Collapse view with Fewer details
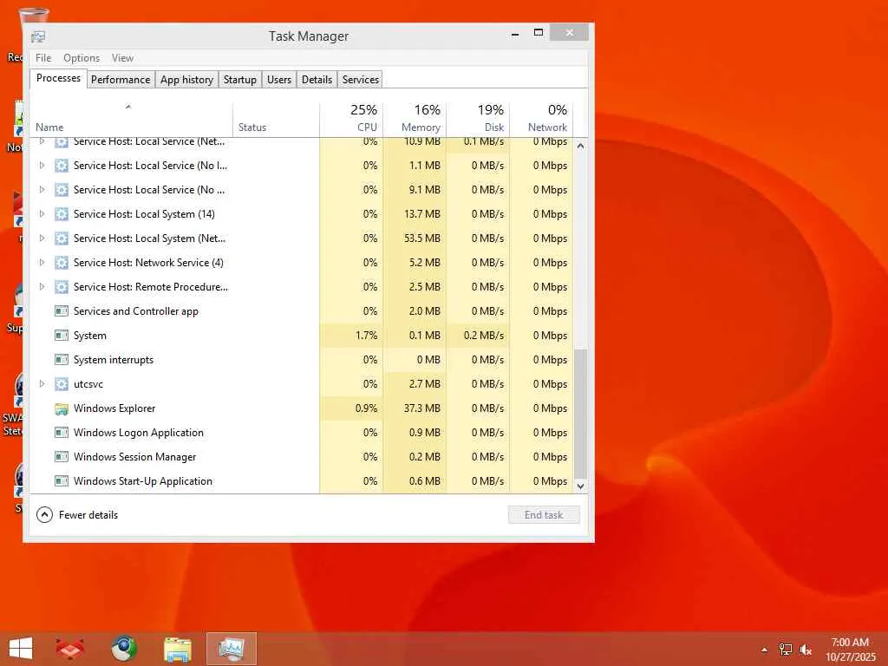This screenshot has height=666, width=888. click(77, 515)
